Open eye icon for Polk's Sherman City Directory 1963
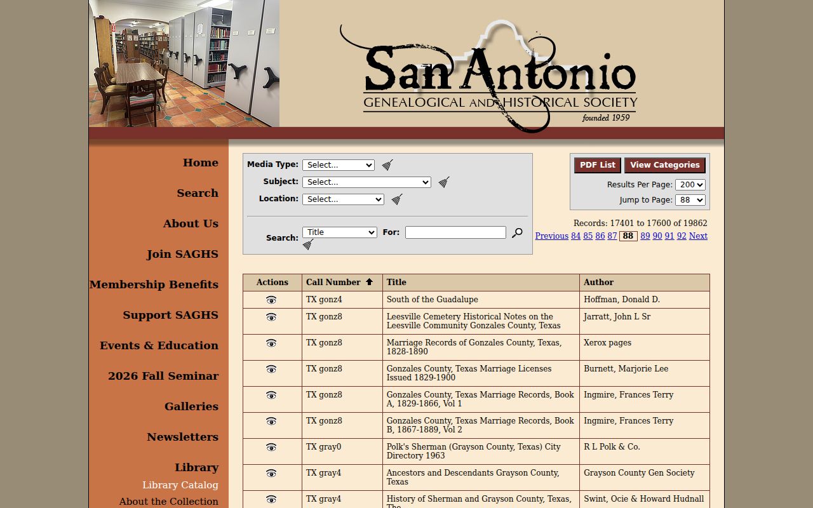The height and width of the screenshot is (508, 813). [x=271, y=447]
